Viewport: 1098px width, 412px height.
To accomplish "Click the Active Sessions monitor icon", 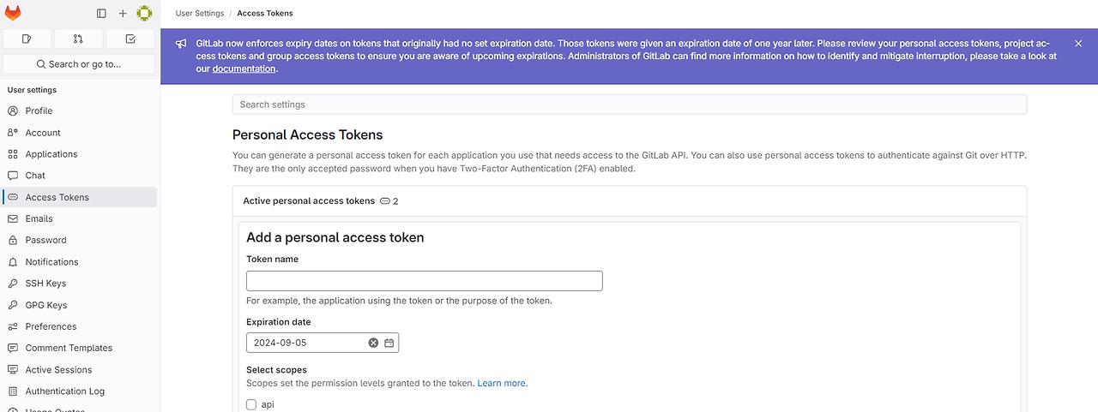I will [13, 370].
